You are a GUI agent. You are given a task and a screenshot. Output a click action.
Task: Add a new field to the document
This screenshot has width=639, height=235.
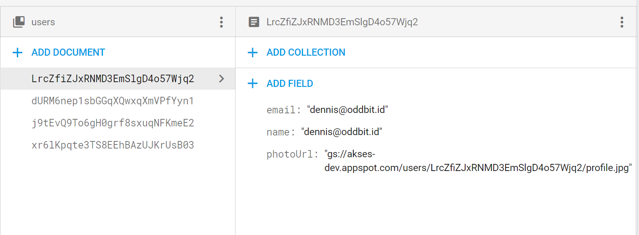pyautogui.click(x=280, y=83)
